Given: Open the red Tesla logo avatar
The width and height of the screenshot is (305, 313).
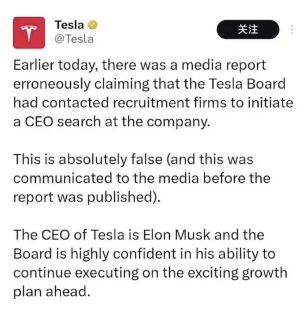Looking at the screenshot, I should (29, 33).
